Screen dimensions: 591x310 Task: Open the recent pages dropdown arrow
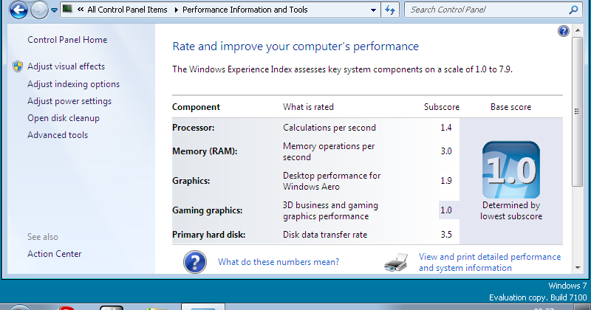(x=54, y=10)
